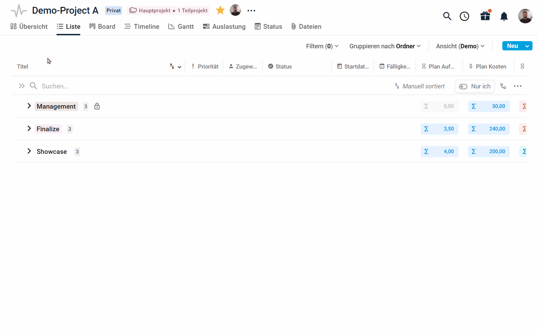This screenshot has height=331, width=538.
Task: Click the gift box icon
Action: point(485,16)
